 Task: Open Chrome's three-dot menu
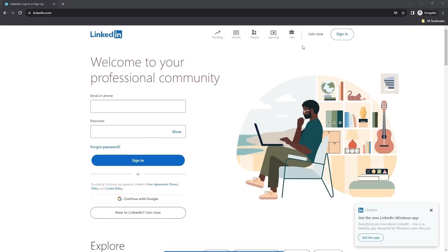pyautogui.click(x=443, y=13)
